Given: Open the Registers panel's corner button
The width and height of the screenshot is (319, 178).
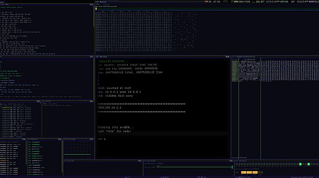Looking at the screenshot, I should [60, 139].
